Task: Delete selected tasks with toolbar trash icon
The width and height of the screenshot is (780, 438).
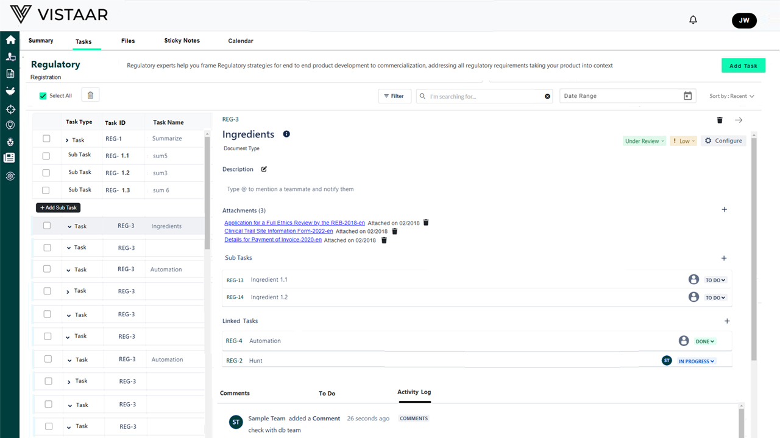Action: pyautogui.click(x=90, y=95)
